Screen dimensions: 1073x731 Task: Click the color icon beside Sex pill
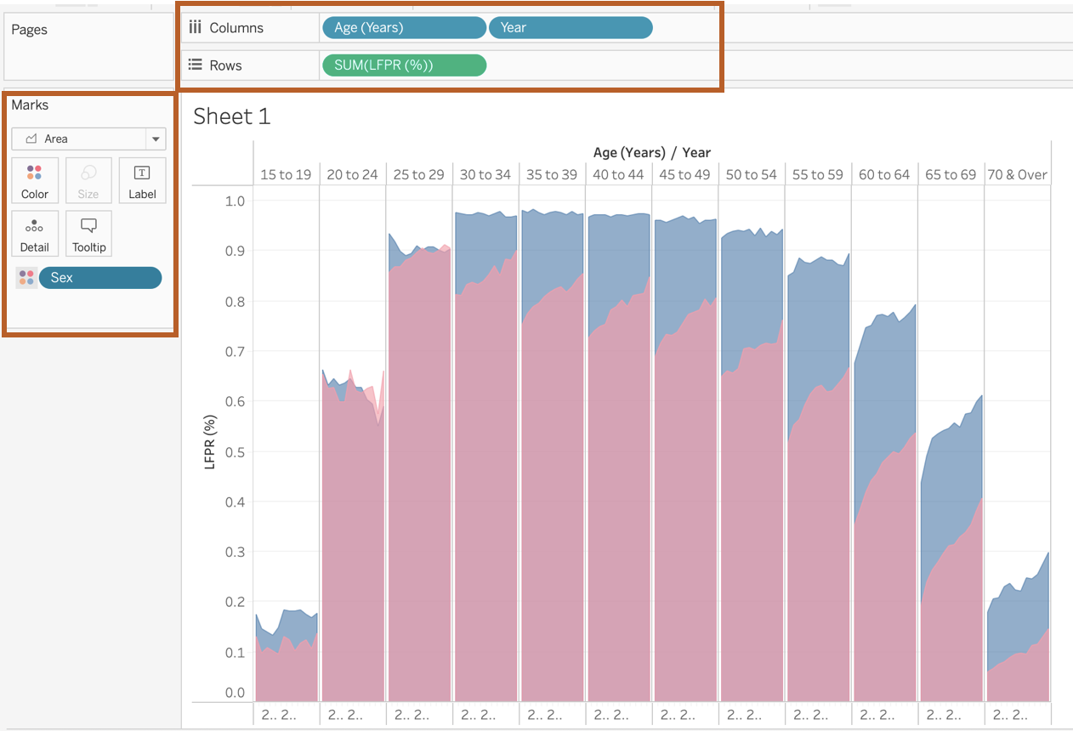[26, 278]
